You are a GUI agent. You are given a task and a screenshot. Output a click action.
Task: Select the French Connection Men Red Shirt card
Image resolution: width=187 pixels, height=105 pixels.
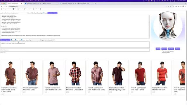(x=32, y=77)
